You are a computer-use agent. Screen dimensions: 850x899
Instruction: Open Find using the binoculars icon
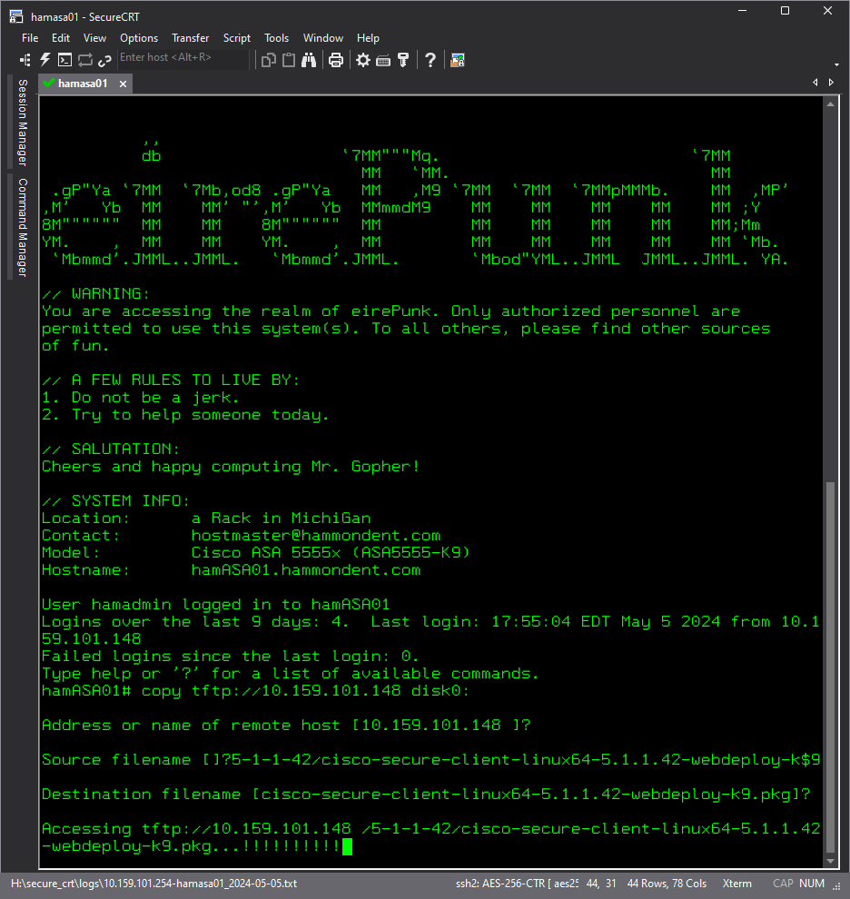click(x=309, y=59)
